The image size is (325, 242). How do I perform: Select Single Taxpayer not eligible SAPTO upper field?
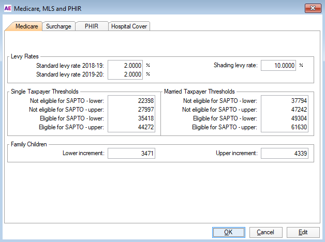(131, 109)
